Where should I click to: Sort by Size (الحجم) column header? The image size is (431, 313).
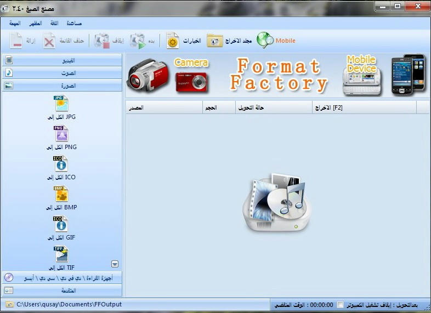[219, 107]
